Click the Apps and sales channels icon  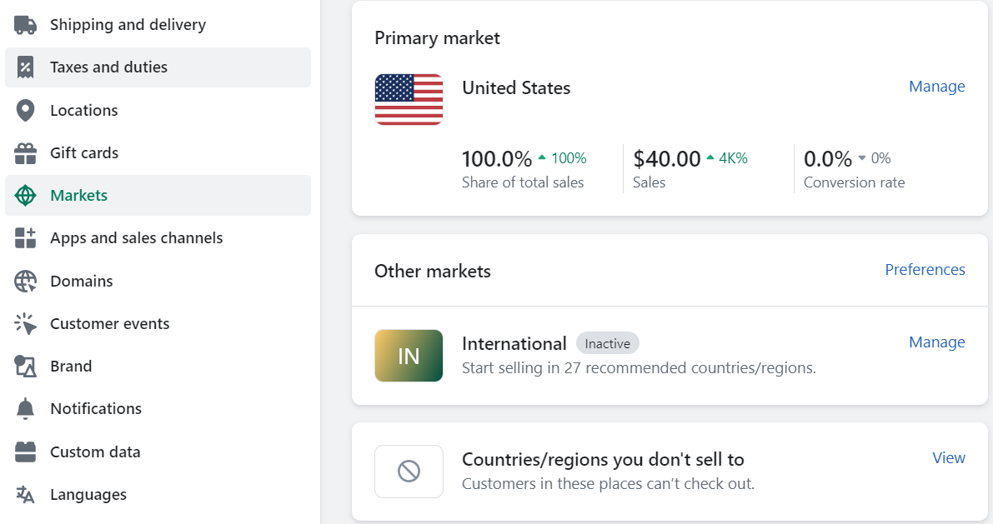pyautogui.click(x=26, y=238)
